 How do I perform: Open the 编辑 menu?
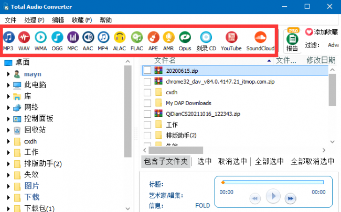(x=58, y=20)
